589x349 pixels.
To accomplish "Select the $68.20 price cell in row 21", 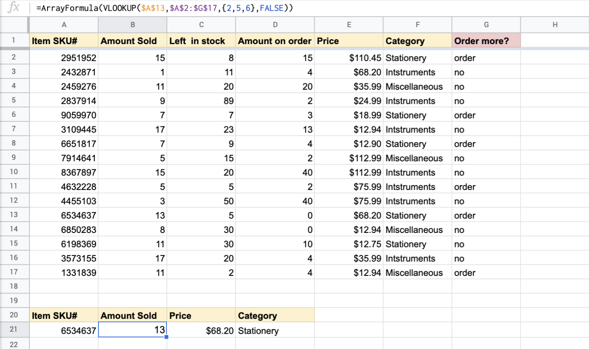I will coord(201,329).
